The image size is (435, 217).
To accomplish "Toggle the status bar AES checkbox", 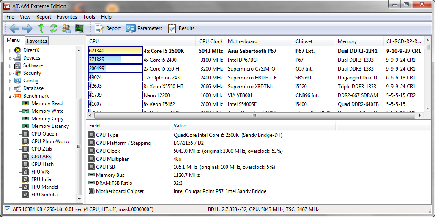I will (8, 209).
